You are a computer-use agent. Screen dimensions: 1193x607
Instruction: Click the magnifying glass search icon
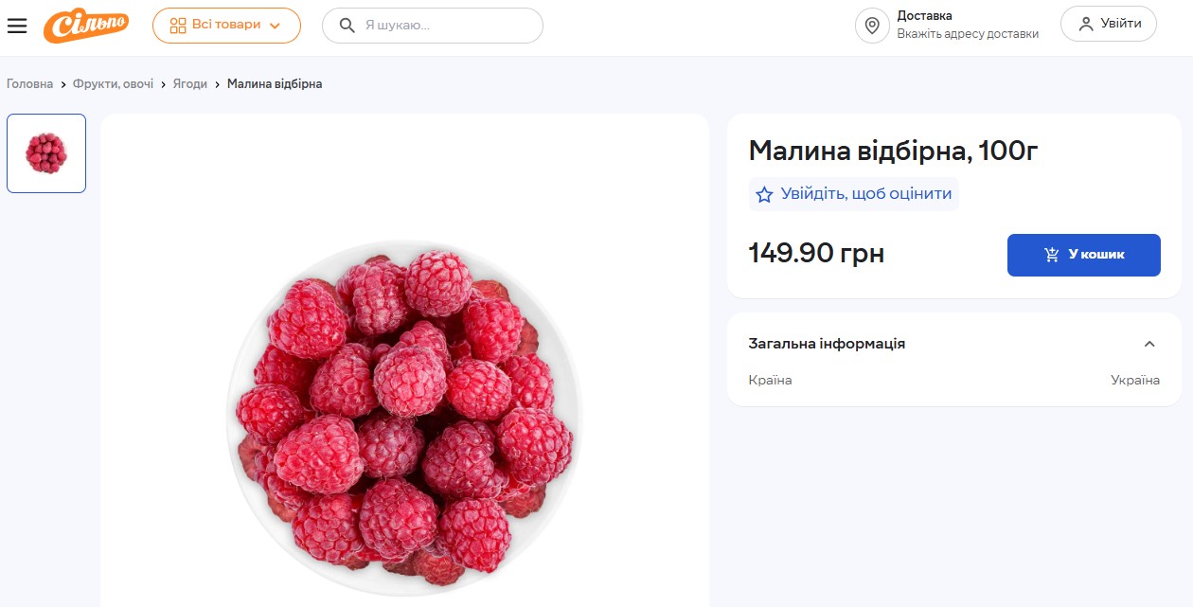(347, 26)
